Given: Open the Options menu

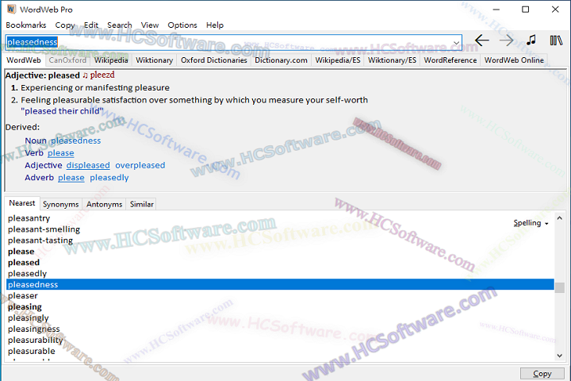Looking at the screenshot, I should [x=182, y=25].
